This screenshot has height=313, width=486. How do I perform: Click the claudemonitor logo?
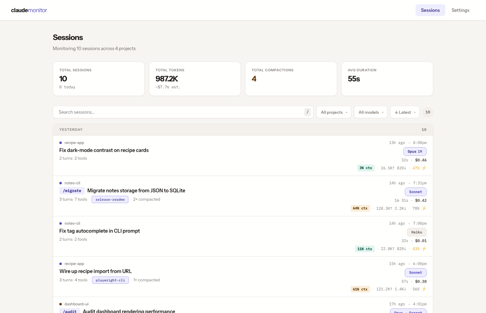click(29, 10)
